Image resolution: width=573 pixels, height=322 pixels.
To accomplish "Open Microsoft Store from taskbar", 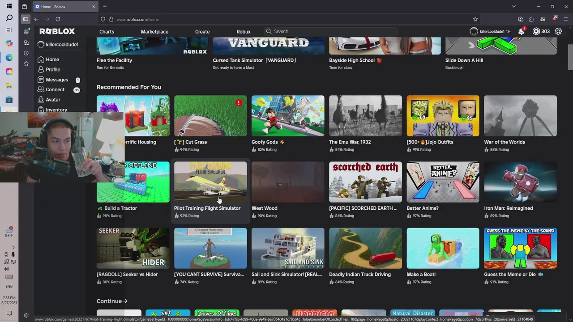I will point(9,100).
